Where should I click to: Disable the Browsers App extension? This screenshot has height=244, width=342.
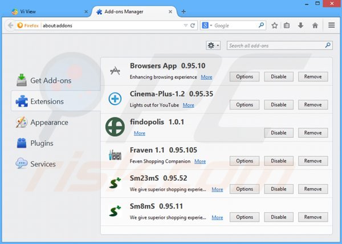tap(279, 76)
